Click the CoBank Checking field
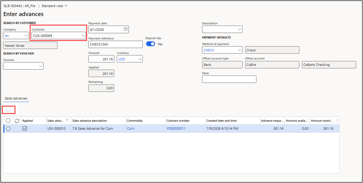363x183 pixels. point(329,65)
